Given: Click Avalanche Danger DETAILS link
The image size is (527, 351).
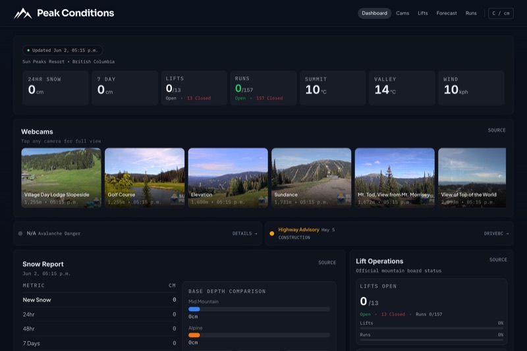Looking at the screenshot, I should 244,233.
